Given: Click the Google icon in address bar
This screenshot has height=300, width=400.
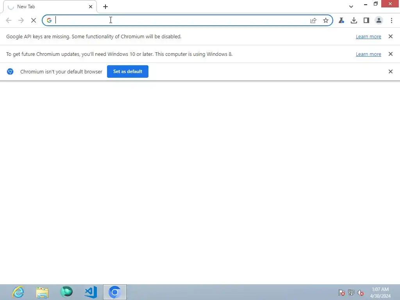Looking at the screenshot, I should coord(49,20).
